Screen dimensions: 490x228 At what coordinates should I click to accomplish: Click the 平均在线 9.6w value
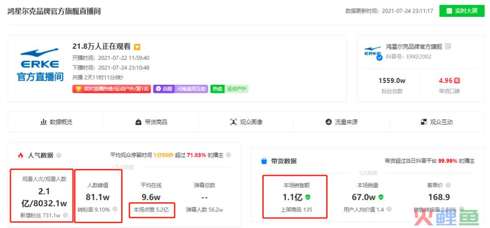(x=151, y=197)
